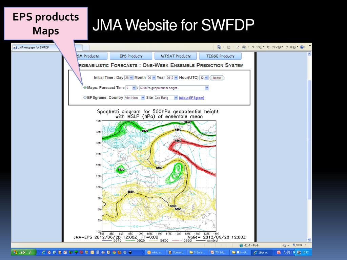Viewport: 347px width, 260px height.
Task: Open the TIGGE Products page
Action: point(220,56)
